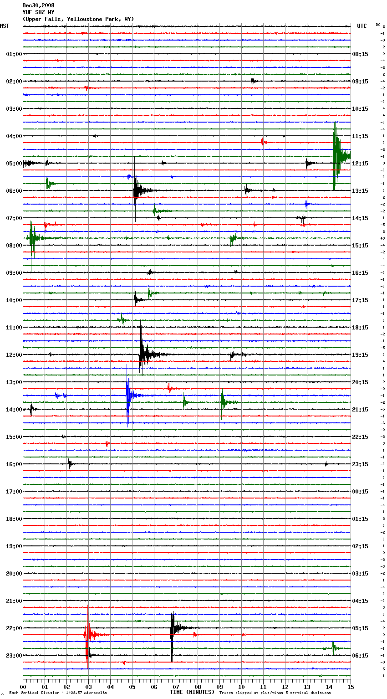Viewport: 387px width, 699px height.
Task: Click the 15:15 UTC time label
Action: coord(360,246)
